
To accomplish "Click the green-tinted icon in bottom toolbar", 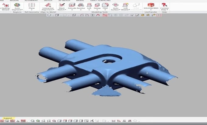I will [x=38, y=121].
